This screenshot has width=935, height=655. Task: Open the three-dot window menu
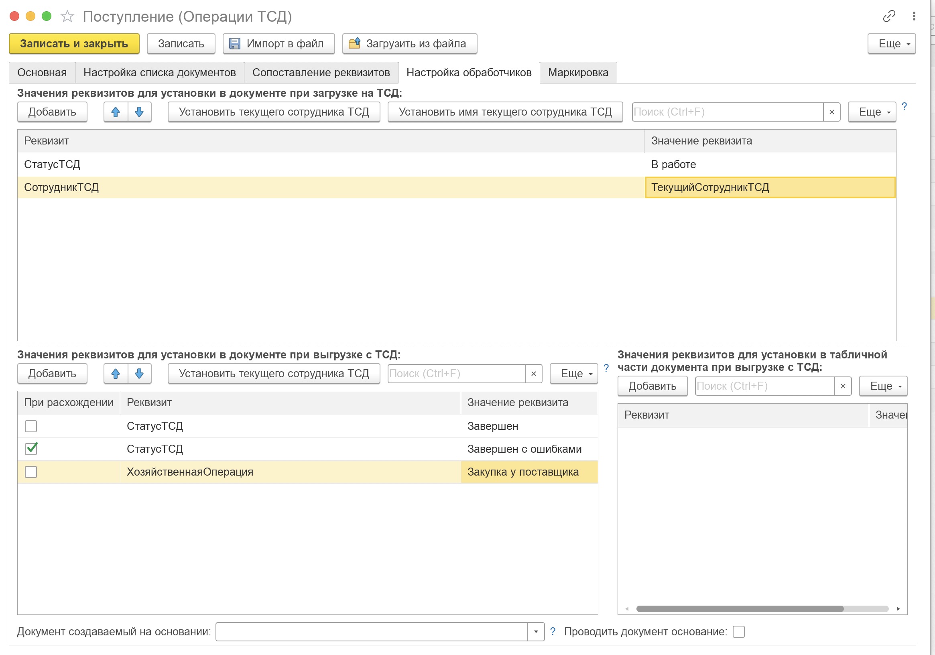click(914, 16)
